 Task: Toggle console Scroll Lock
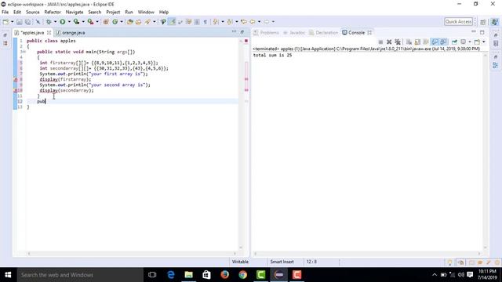click(417, 42)
